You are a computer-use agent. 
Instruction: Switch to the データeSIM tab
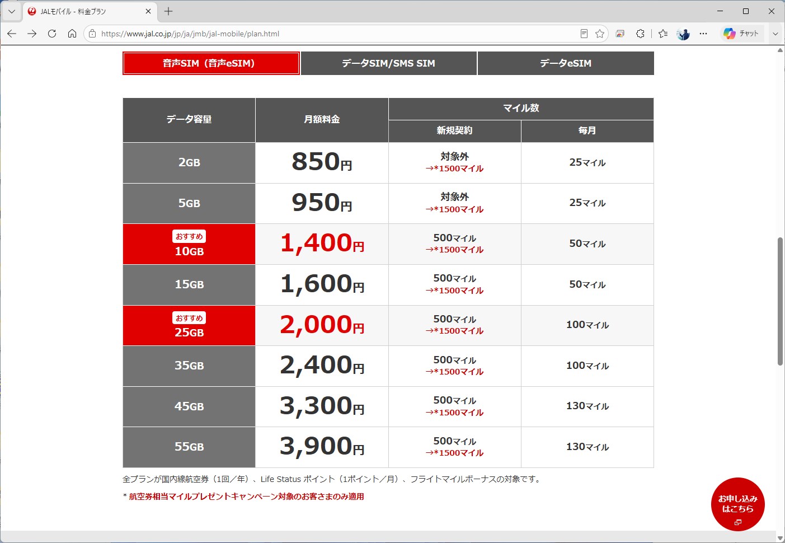(566, 63)
